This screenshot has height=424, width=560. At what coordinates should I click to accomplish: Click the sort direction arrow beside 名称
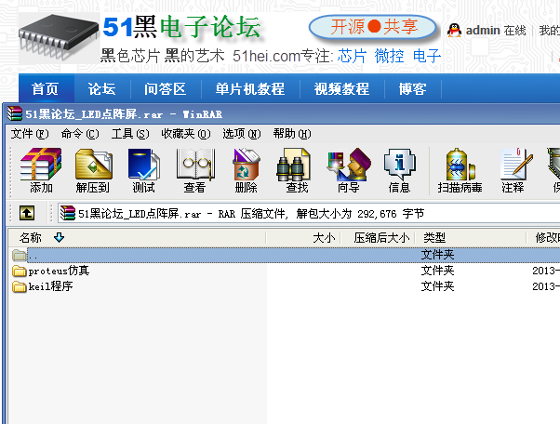(x=59, y=237)
